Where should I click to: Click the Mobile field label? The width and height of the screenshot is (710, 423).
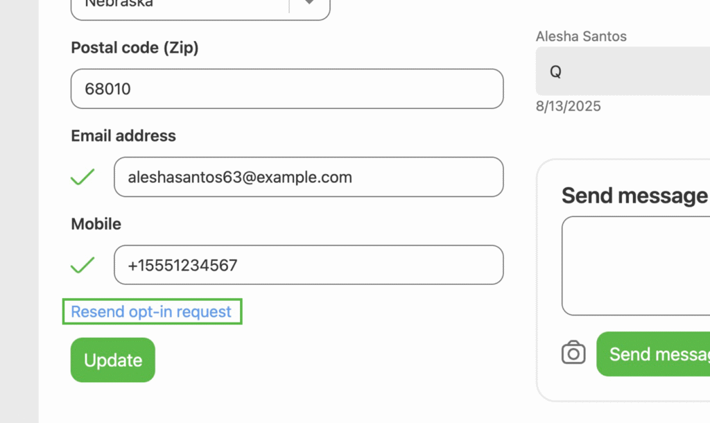pyautogui.click(x=96, y=224)
